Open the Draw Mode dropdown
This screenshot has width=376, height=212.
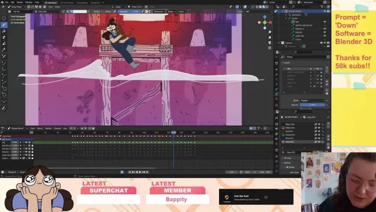(x=17, y=7)
